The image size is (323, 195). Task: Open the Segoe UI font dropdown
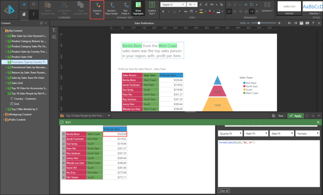click(172, 4)
